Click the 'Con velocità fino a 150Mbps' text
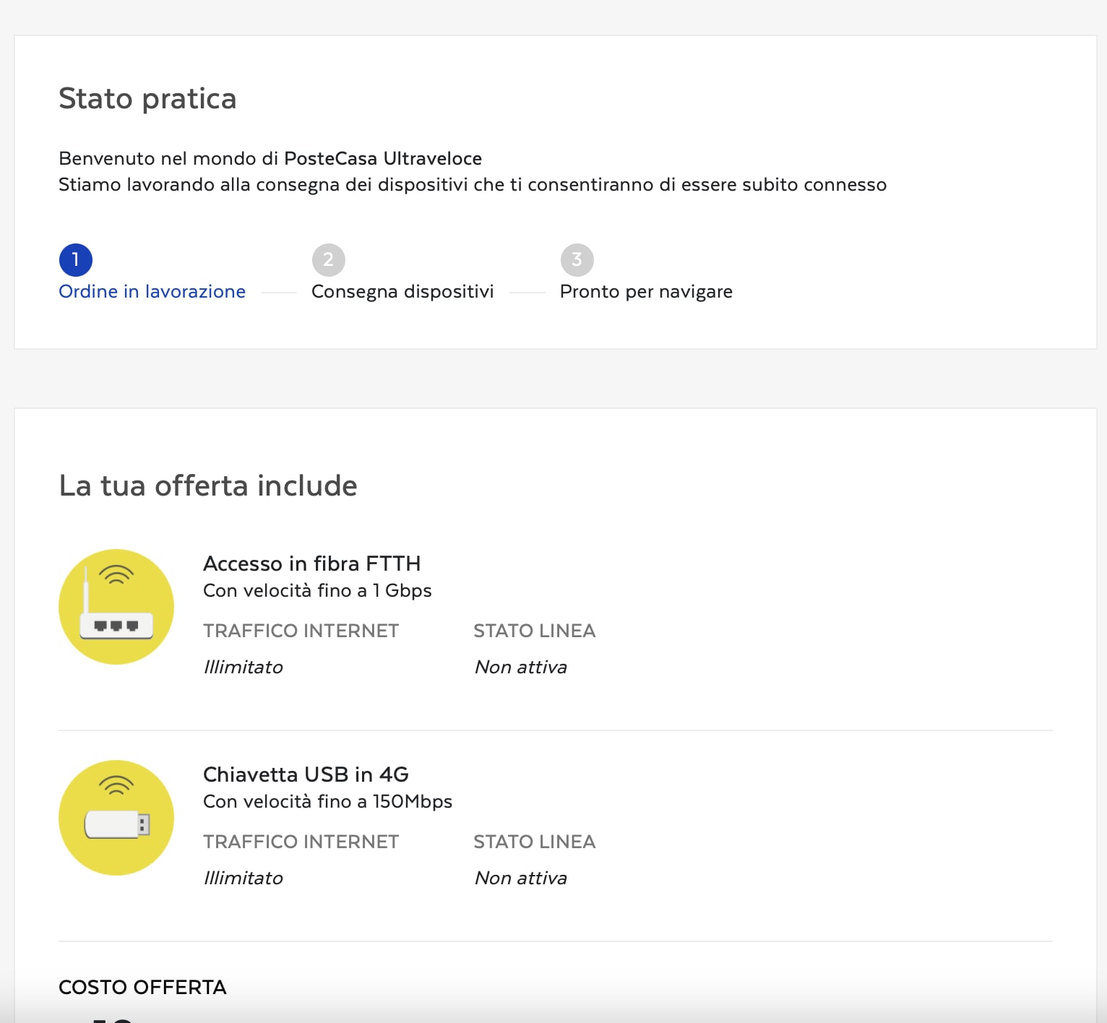The width and height of the screenshot is (1107, 1023). click(x=327, y=802)
